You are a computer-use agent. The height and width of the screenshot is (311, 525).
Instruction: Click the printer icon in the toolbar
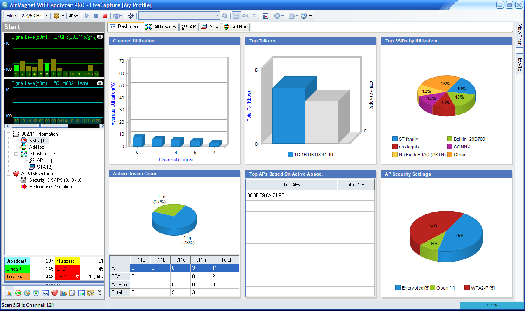(116, 16)
